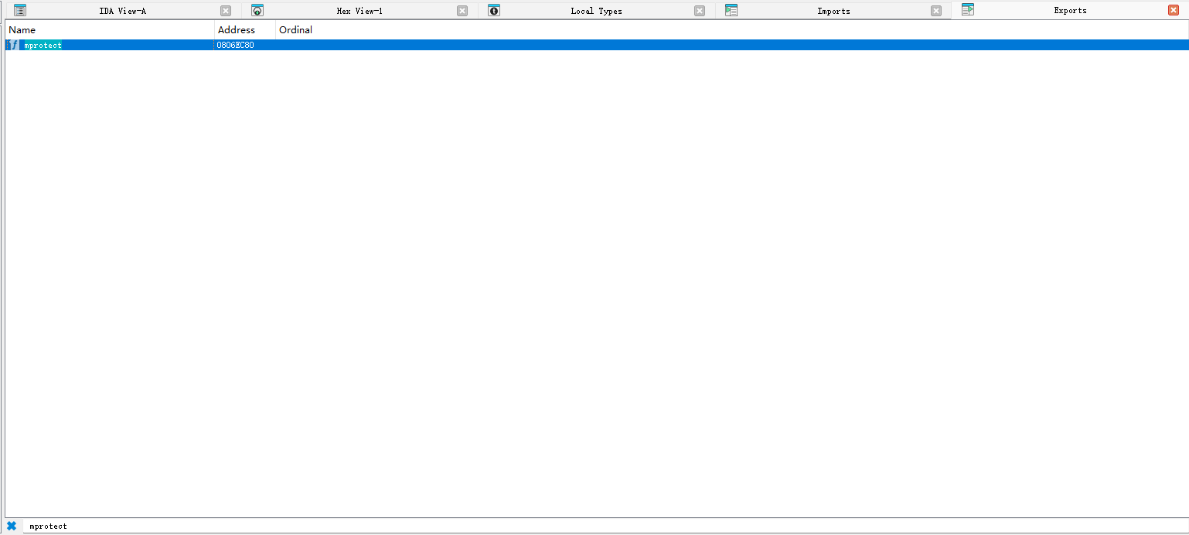Go to the Local Types tab
The height and width of the screenshot is (535, 1189).
pyautogui.click(x=596, y=11)
